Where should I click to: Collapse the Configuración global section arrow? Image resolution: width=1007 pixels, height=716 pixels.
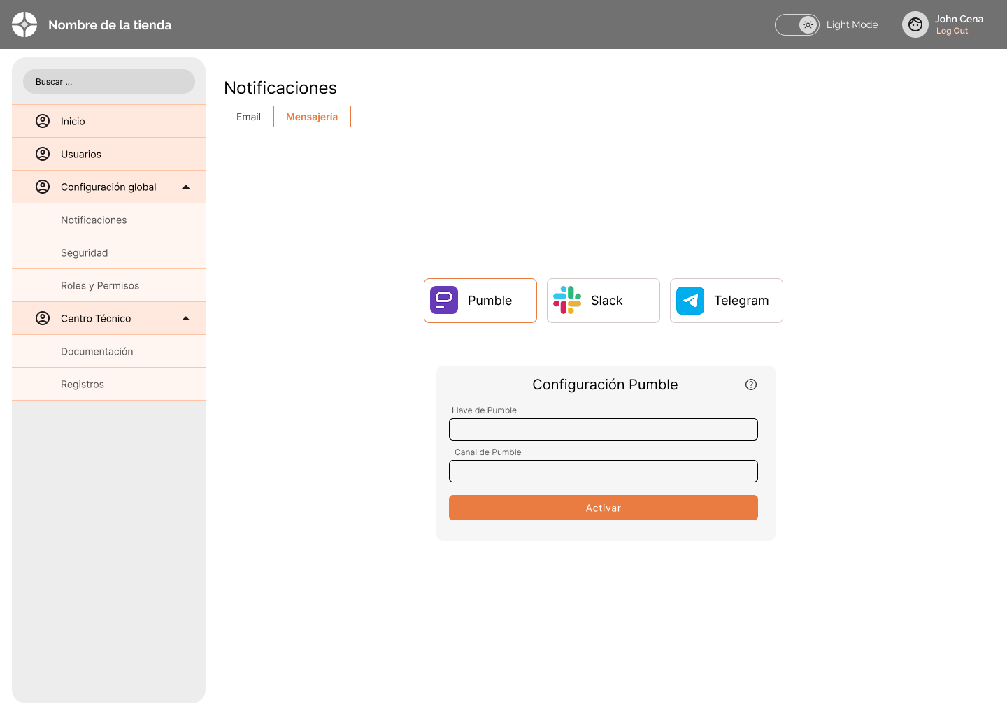[186, 187]
